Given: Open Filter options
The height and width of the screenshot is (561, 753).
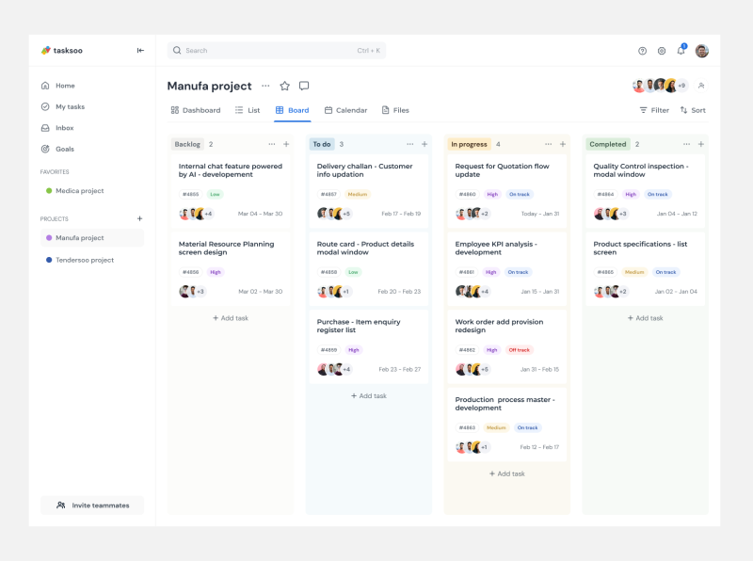Looking at the screenshot, I should (654, 109).
